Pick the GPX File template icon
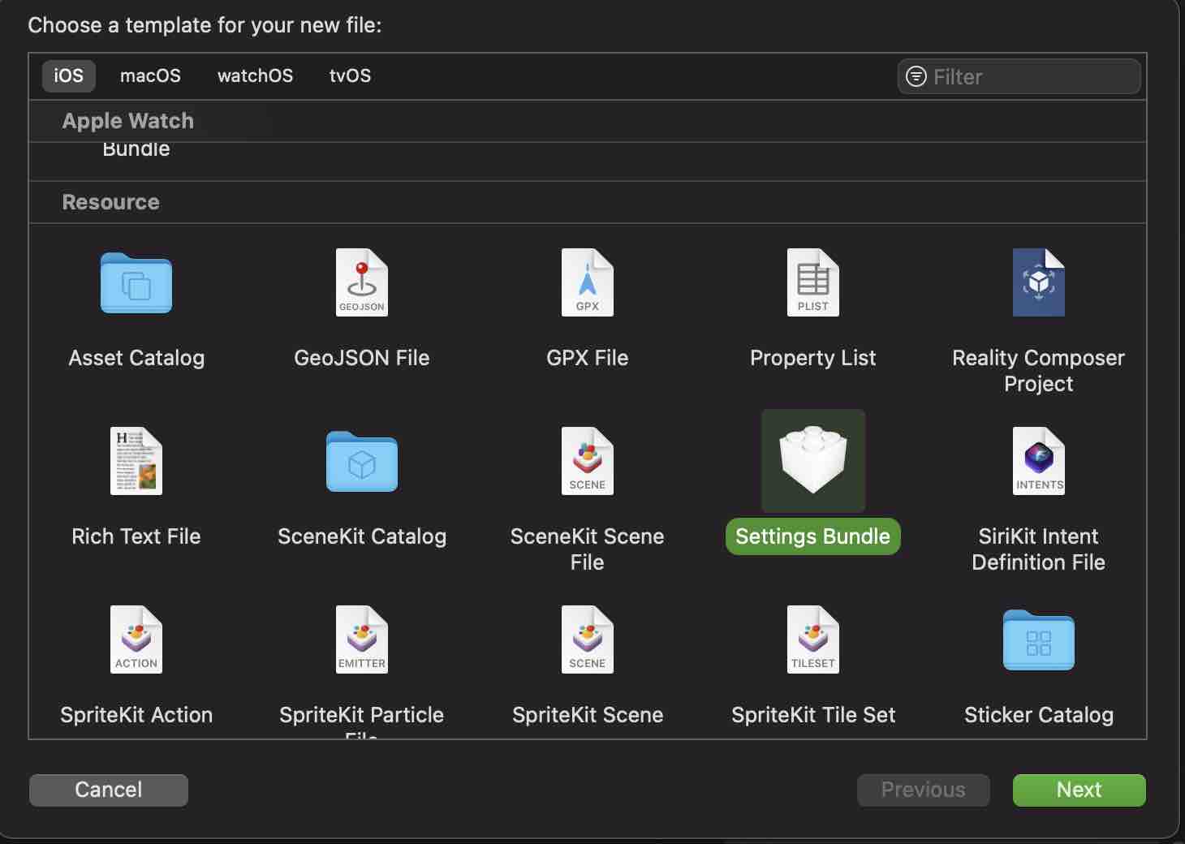Image resolution: width=1185 pixels, height=844 pixels. click(588, 282)
